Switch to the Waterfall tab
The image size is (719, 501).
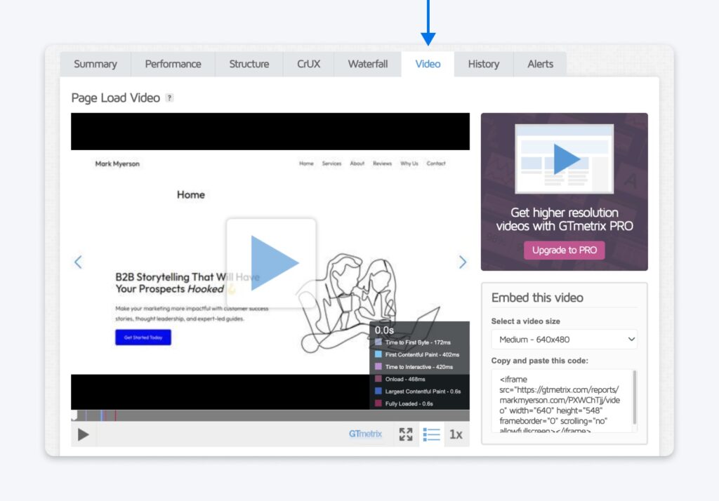367,64
